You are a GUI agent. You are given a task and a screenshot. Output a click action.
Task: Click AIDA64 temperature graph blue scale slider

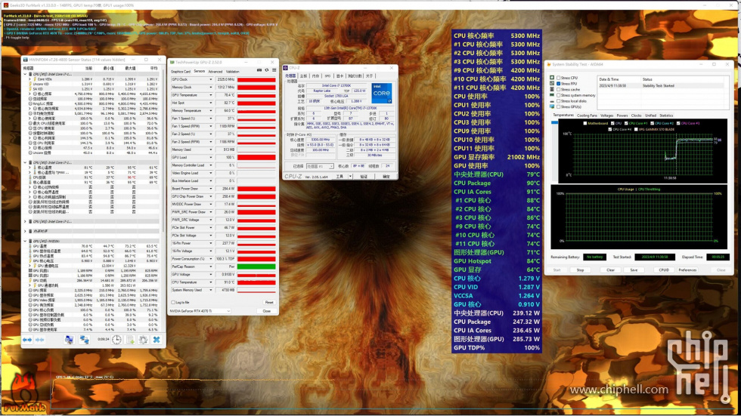pyautogui.click(x=554, y=122)
